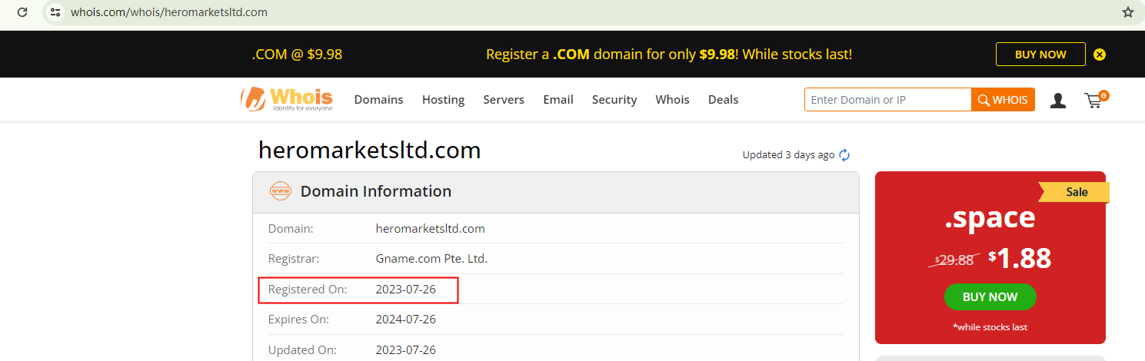Open the Domains menu
This screenshot has height=361, width=1145.
[378, 100]
